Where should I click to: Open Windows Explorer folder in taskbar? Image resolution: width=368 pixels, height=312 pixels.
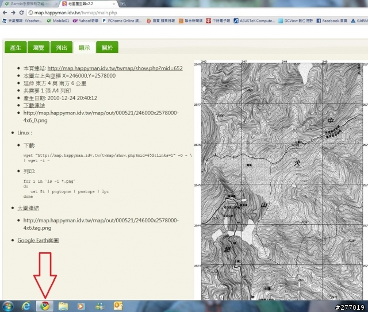(x=63, y=306)
